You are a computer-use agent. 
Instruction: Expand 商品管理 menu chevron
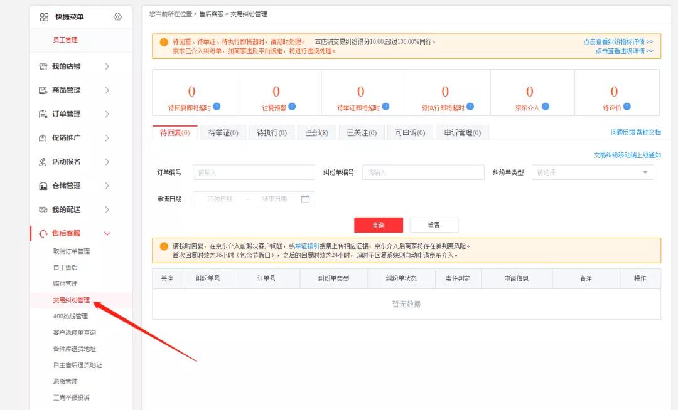107,90
